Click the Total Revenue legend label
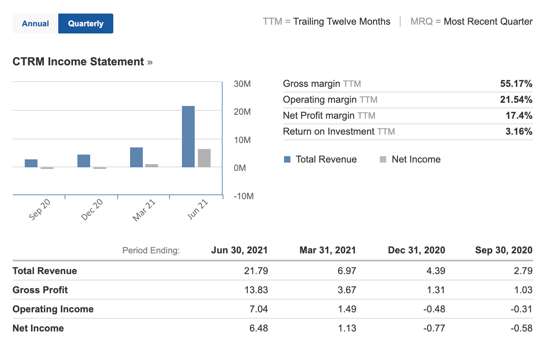 (326, 159)
